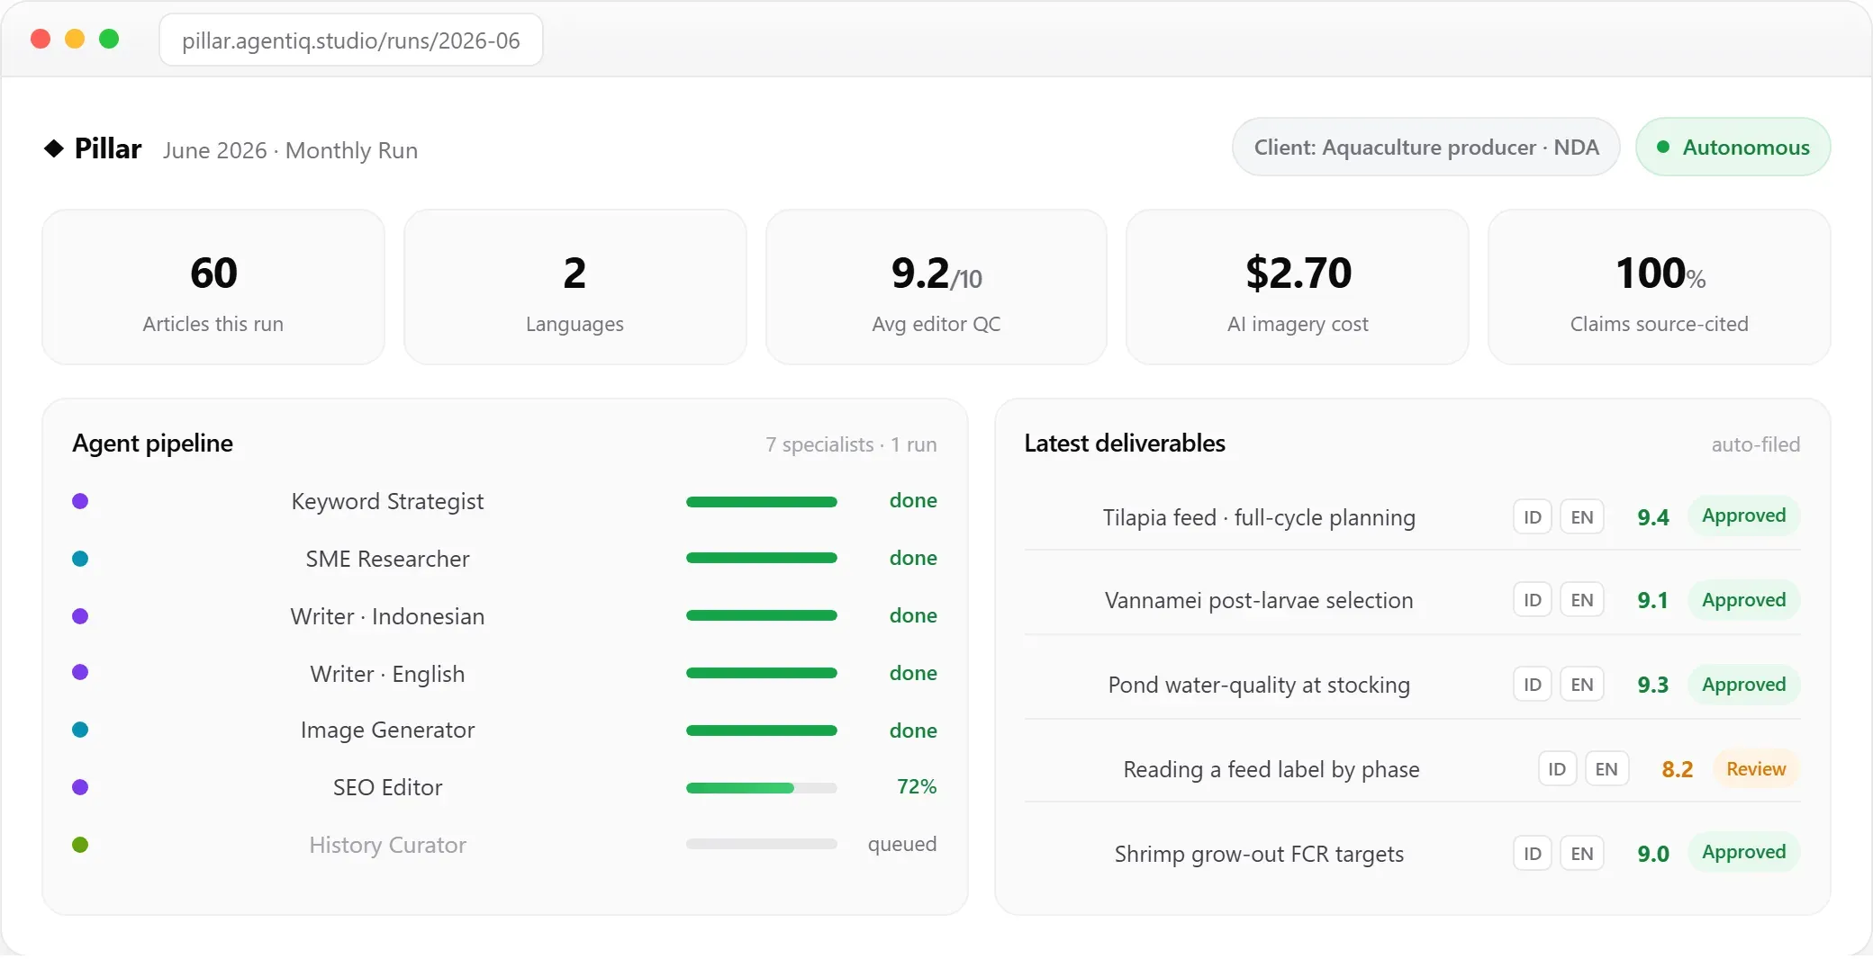1873x959 pixels.
Task: Select ID tag for Vannamei post-larvae selection
Action: coord(1533,600)
